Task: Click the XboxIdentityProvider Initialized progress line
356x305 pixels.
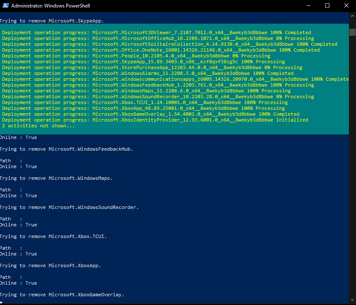Action: pyautogui.click(x=155, y=120)
